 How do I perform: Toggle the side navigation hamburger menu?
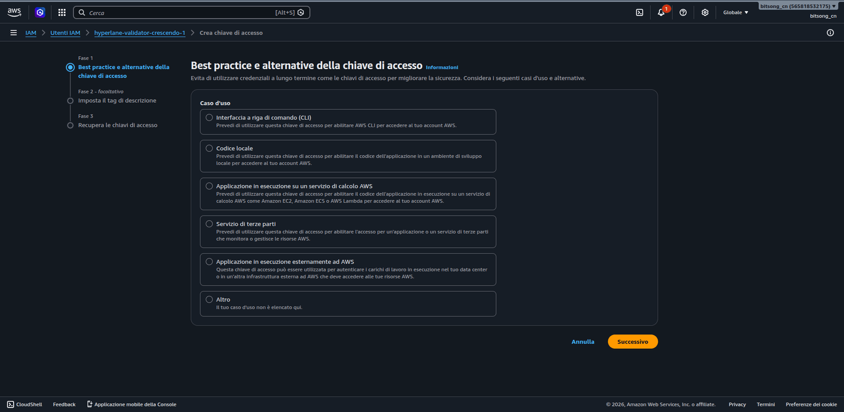13,33
